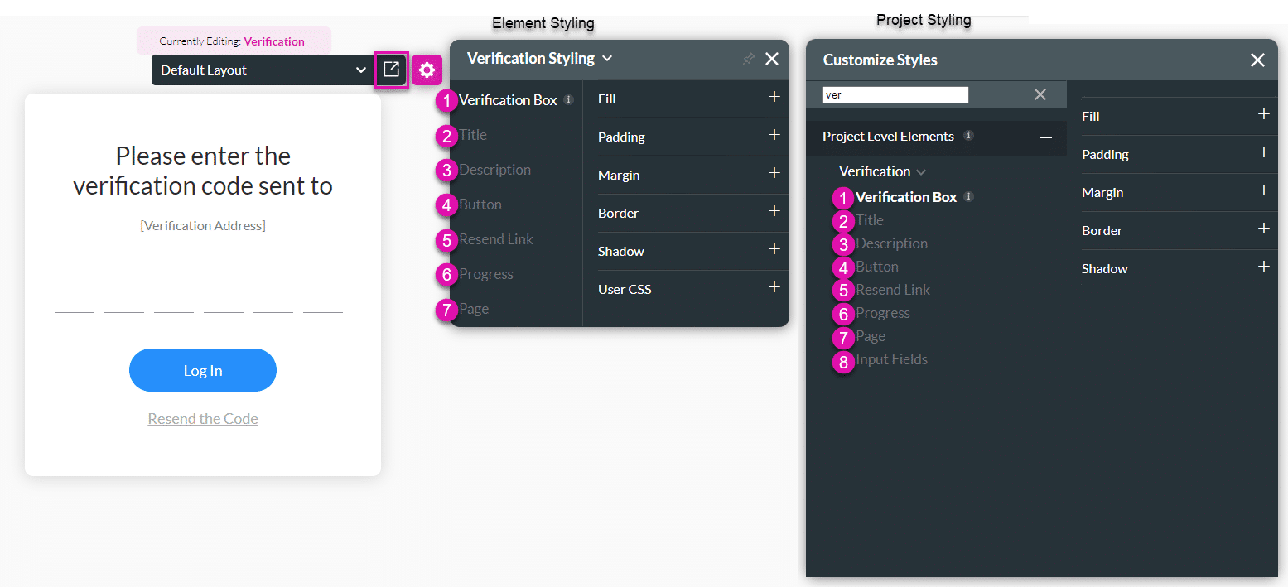Open the Default Layout dropdown

[x=262, y=70]
